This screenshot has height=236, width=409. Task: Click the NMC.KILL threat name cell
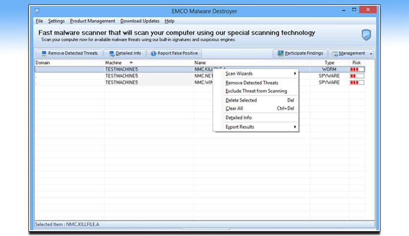tap(204, 69)
